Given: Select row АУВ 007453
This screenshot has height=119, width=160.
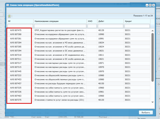Looking at the screenshot, I should pos(78,79).
